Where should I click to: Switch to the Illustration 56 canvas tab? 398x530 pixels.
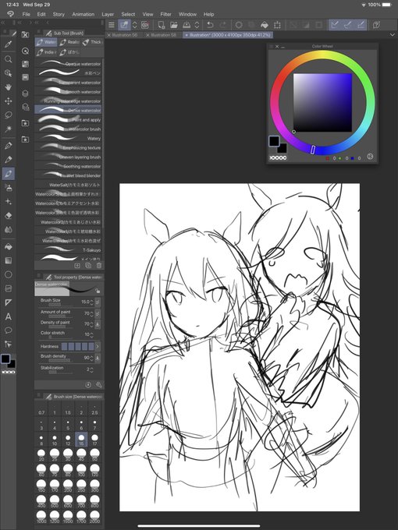pyautogui.click(x=125, y=35)
